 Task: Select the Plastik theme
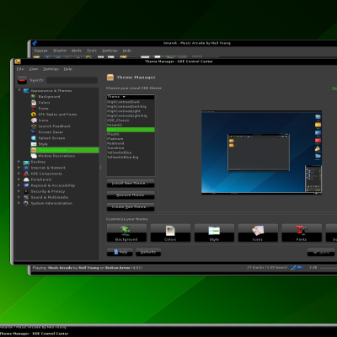tap(131, 134)
